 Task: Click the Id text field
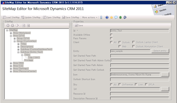(x=140, y=31)
